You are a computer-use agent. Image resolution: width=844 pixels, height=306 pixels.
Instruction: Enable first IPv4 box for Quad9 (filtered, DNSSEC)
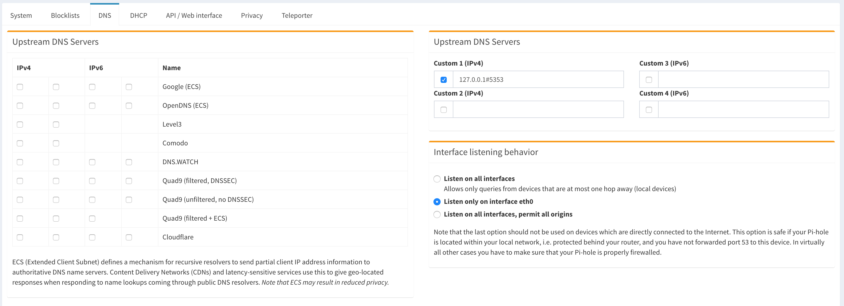click(20, 181)
